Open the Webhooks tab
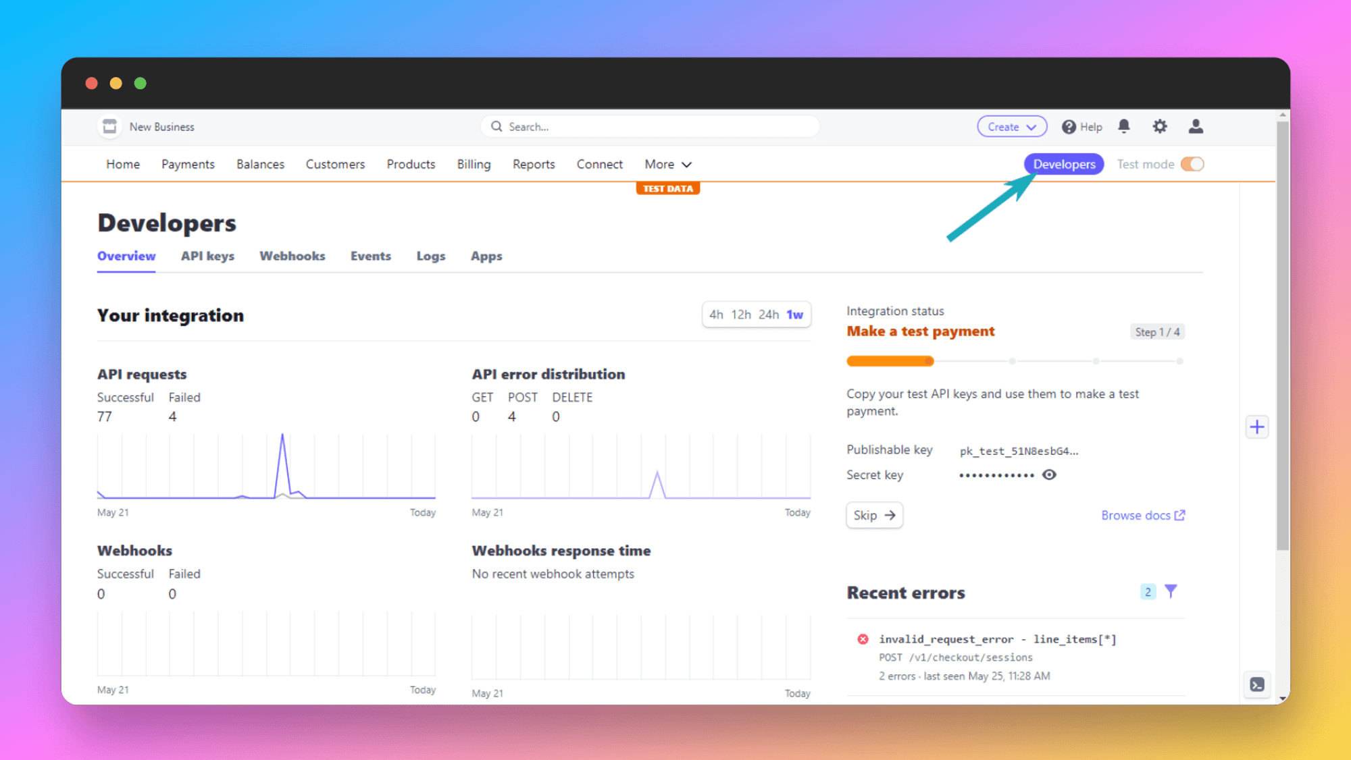The width and height of the screenshot is (1351, 760). (292, 256)
